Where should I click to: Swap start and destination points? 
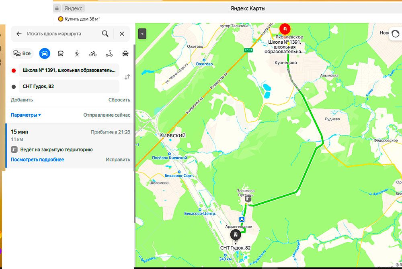coord(127,77)
